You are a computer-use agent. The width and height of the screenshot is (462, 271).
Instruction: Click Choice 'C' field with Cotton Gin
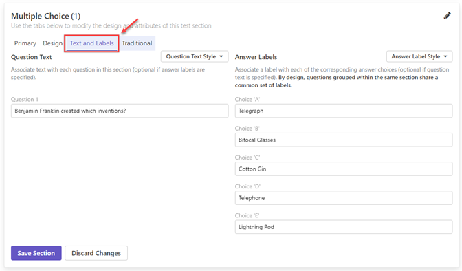tap(344, 169)
